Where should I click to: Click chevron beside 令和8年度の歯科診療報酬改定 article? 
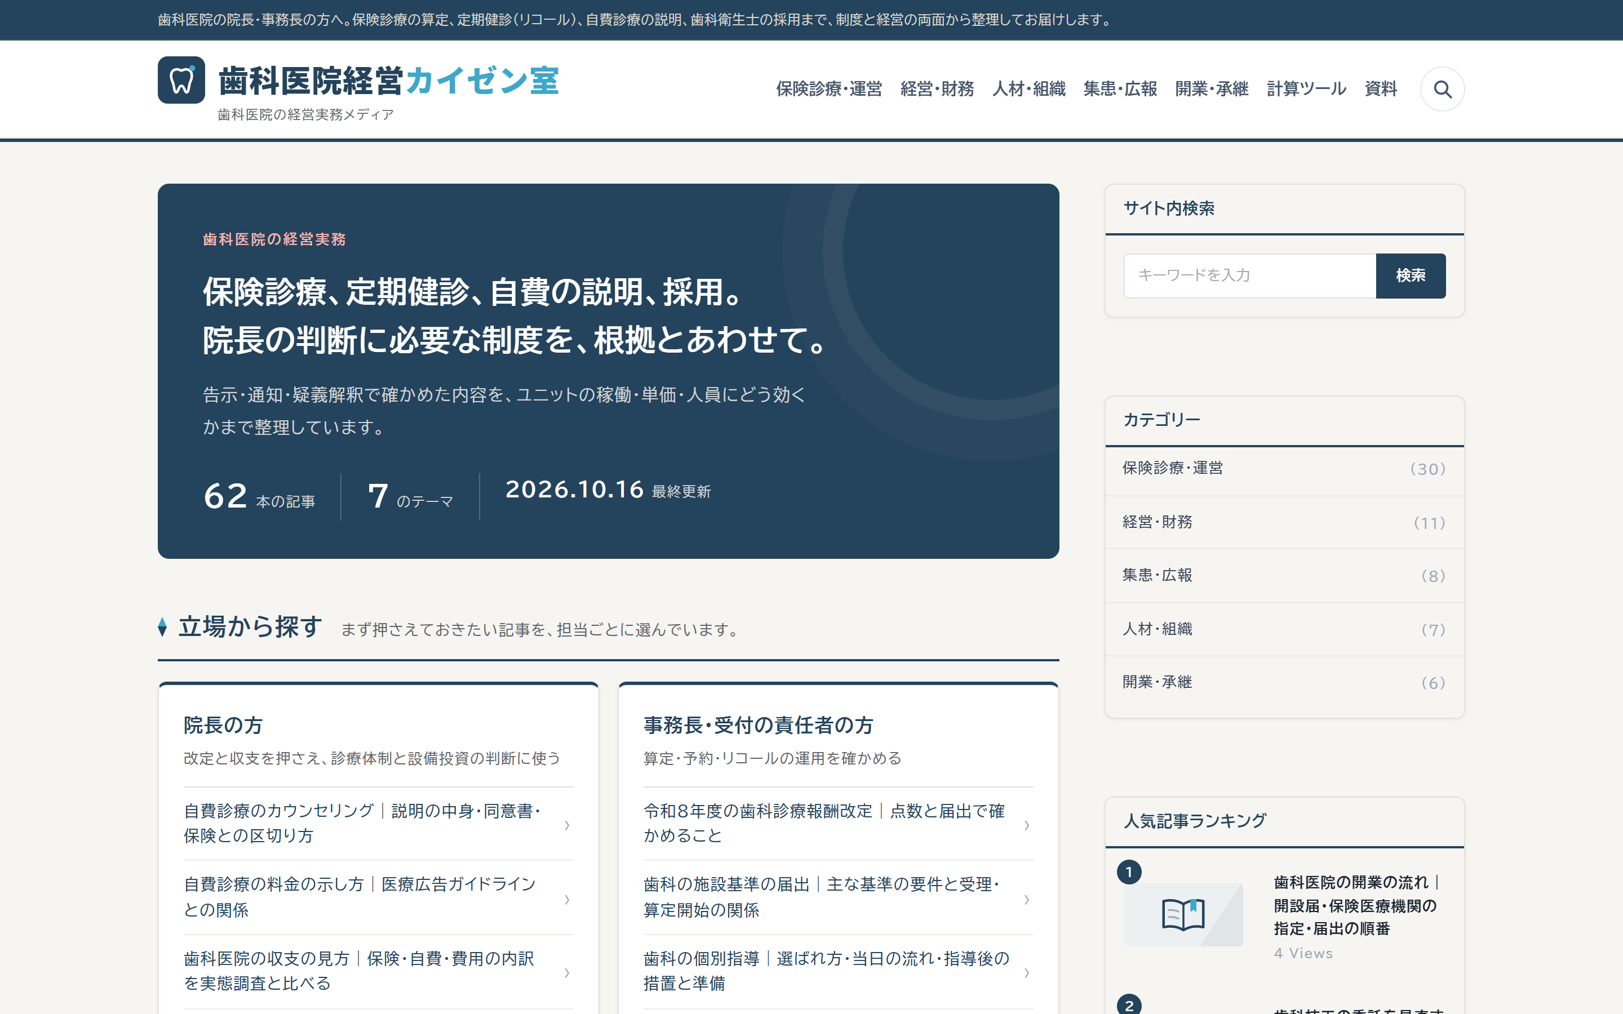click(x=1027, y=825)
